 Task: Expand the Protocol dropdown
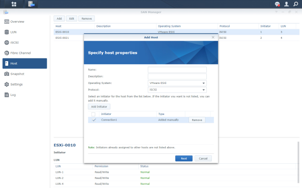click(x=177, y=90)
